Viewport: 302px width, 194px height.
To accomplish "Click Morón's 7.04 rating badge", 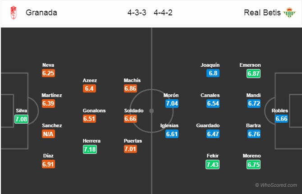I will click(x=171, y=104).
